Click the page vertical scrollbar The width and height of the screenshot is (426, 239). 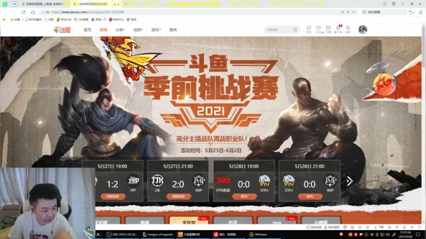(x=423, y=46)
